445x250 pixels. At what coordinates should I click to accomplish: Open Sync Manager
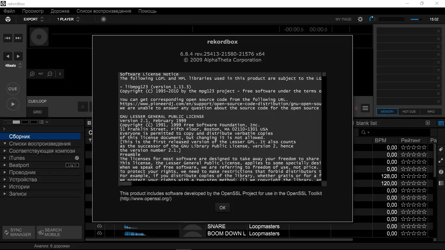[19, 232]
